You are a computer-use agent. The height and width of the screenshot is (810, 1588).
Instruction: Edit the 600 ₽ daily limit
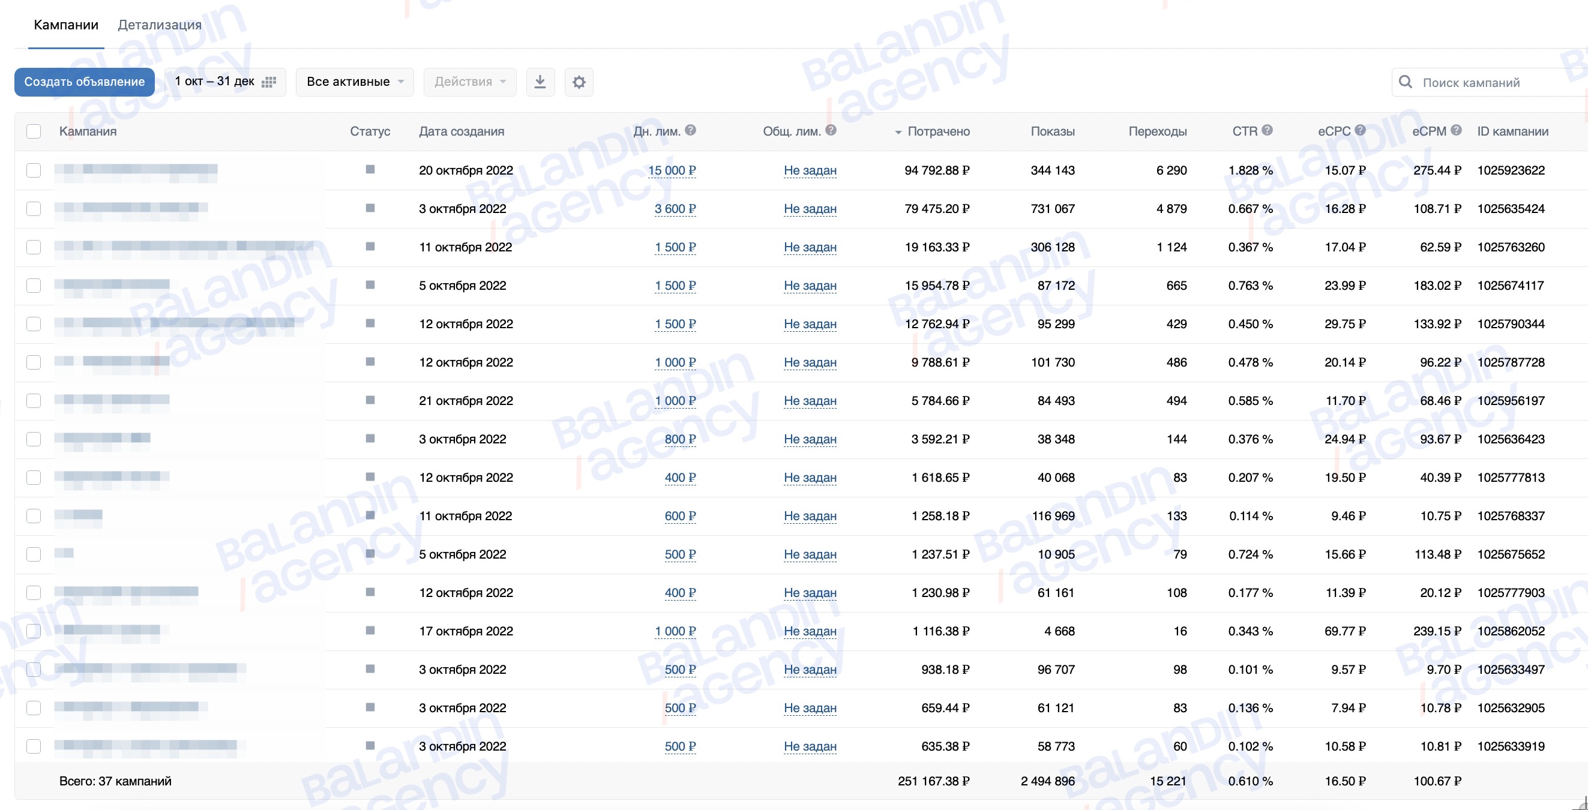tap(680, 516)
